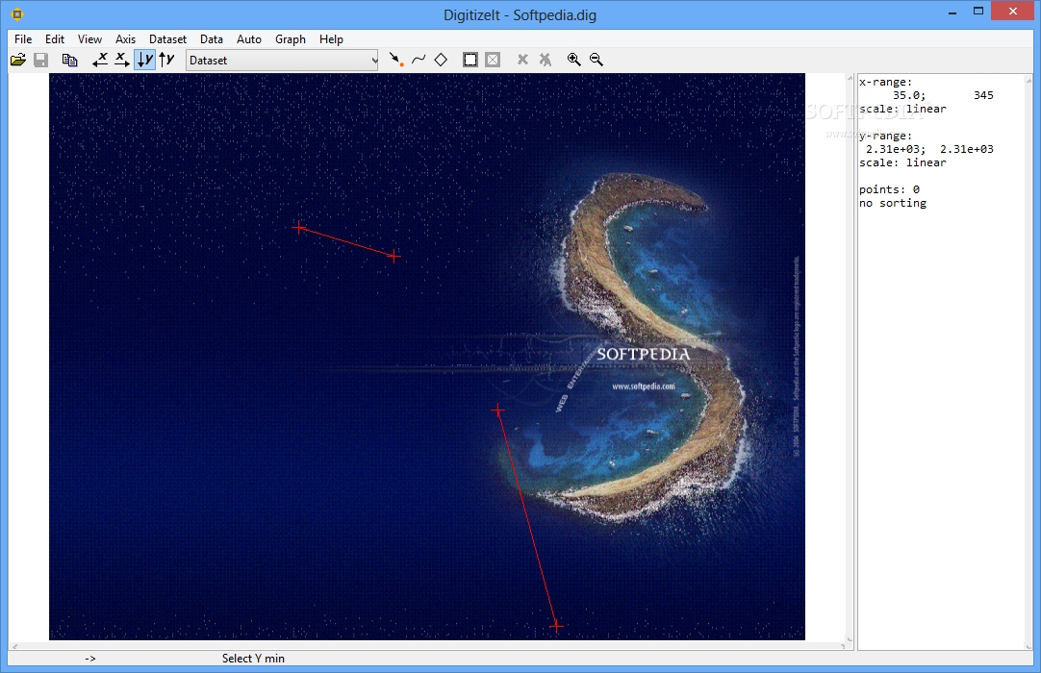Select the X min axis tool
The width and height of the screenshot is (1041, 673).
100,60
